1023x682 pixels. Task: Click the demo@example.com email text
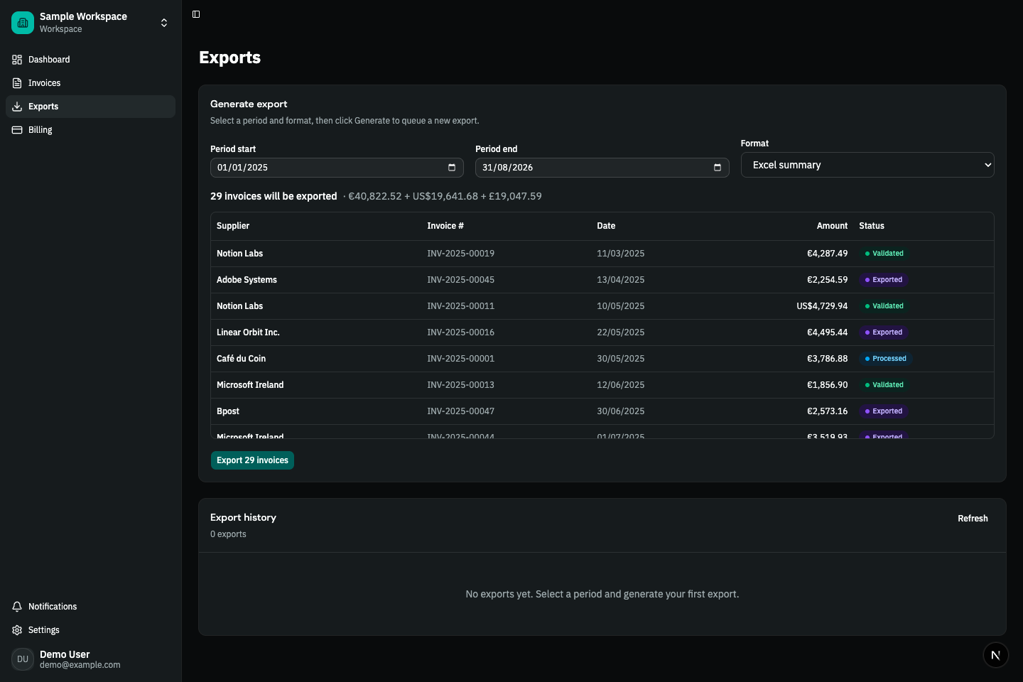(x=80, y=665)
